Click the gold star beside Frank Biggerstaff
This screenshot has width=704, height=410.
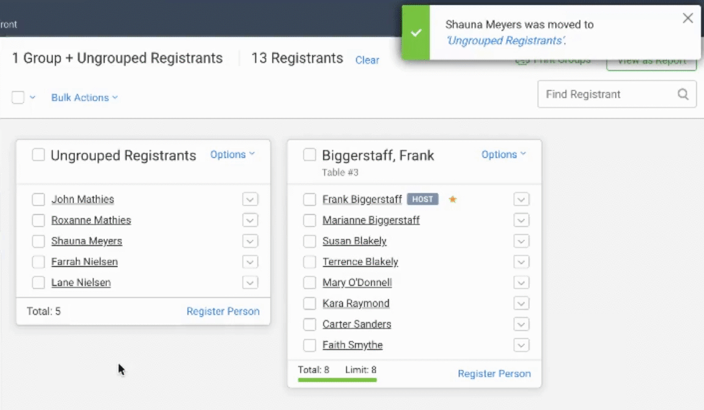[x=453, y=199]
